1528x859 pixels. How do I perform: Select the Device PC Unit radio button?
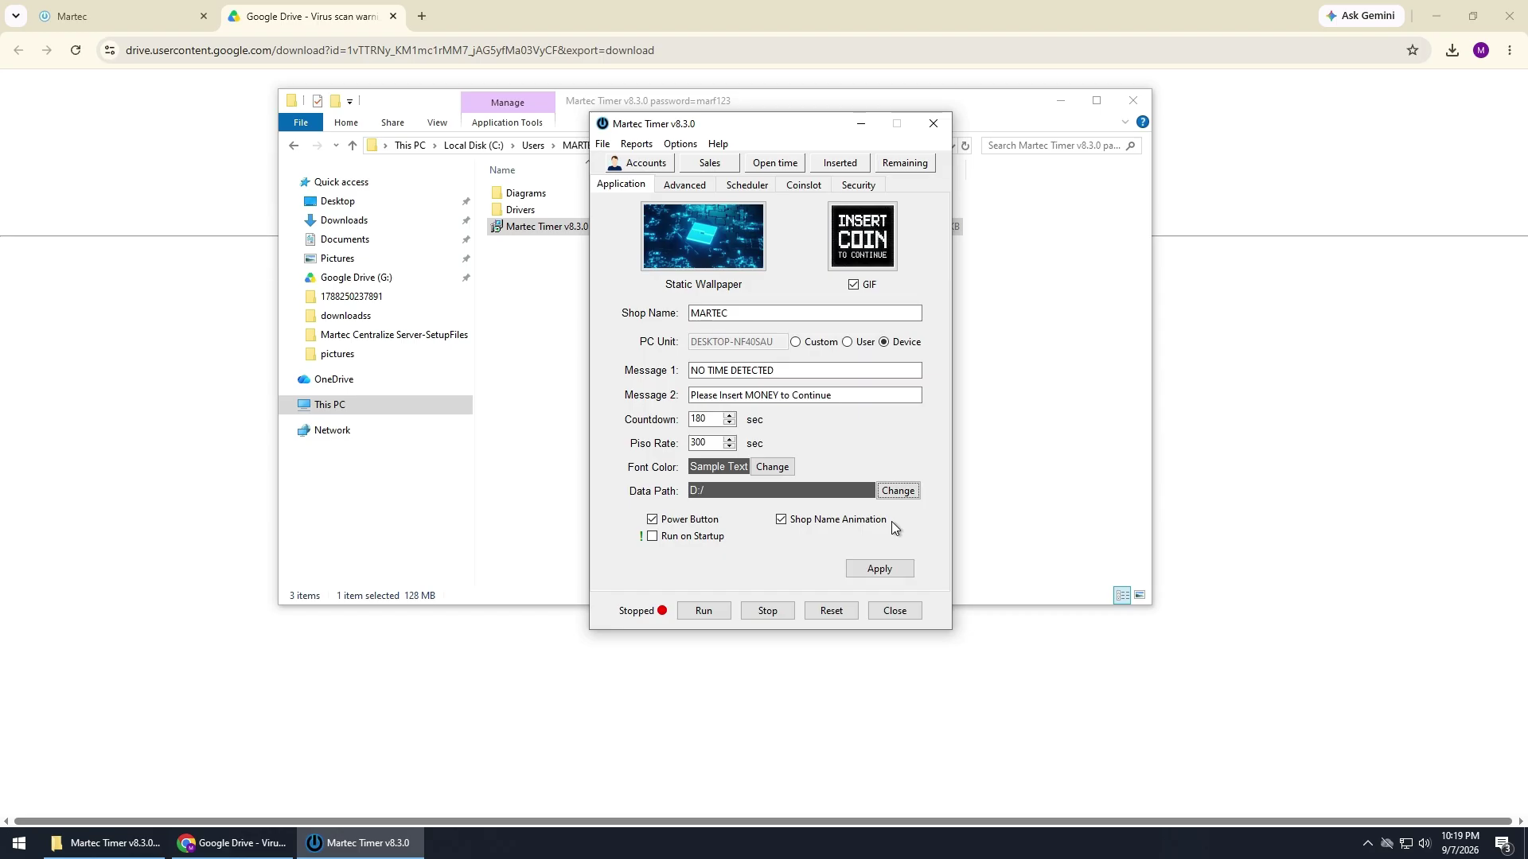(x=884, y=342)
